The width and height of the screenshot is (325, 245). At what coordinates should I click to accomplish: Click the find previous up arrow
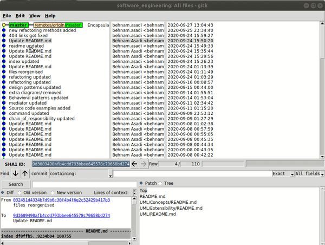pos(25,173)
